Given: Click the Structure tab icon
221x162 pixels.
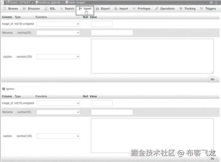Looking at the screenshot, I should (x=24, y=9).
